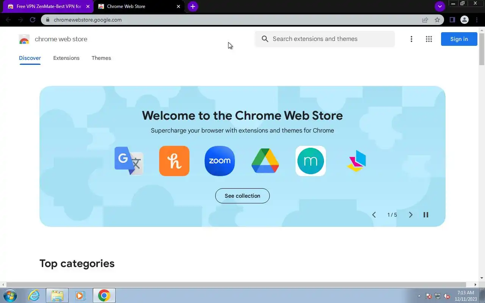Image resolution: width=485 pixels, height=303 pixels.
Task: Click the browser forward arrow
Action: [x=20, y=20]
